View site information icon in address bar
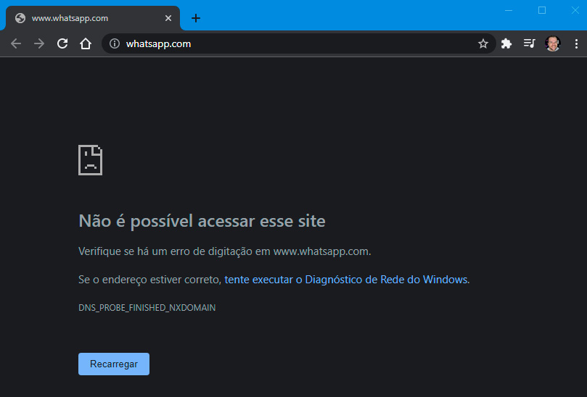 point(115,43)
